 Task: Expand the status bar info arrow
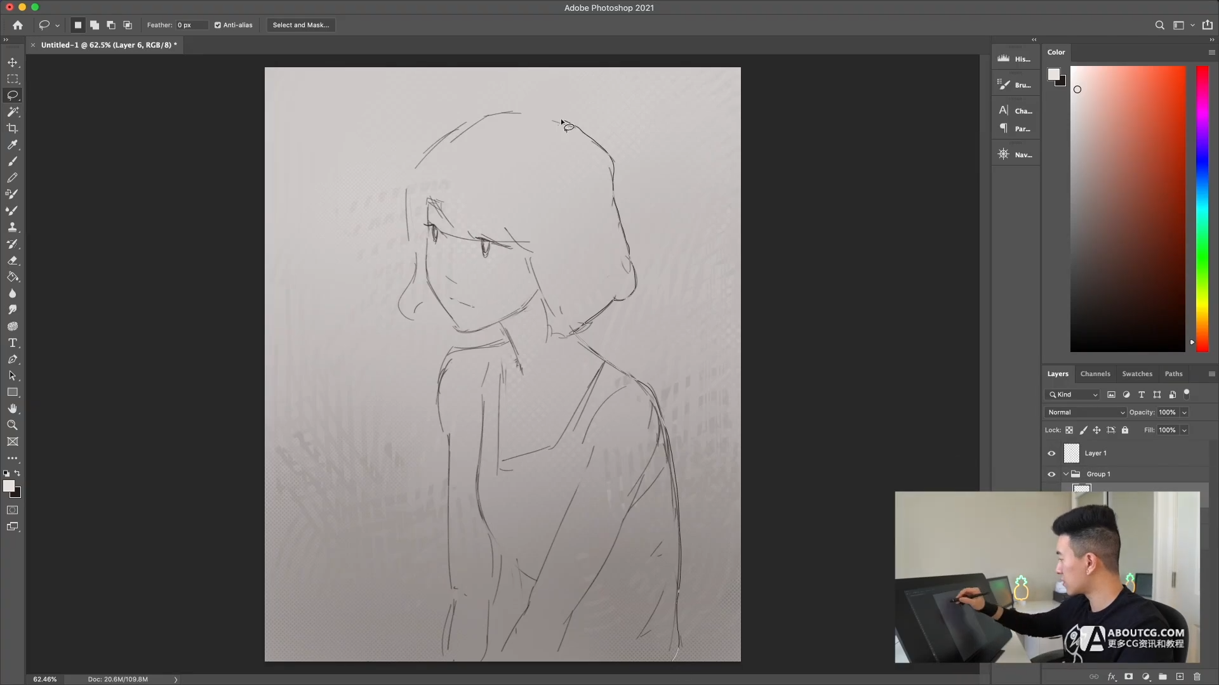click(x=176, y=679)
